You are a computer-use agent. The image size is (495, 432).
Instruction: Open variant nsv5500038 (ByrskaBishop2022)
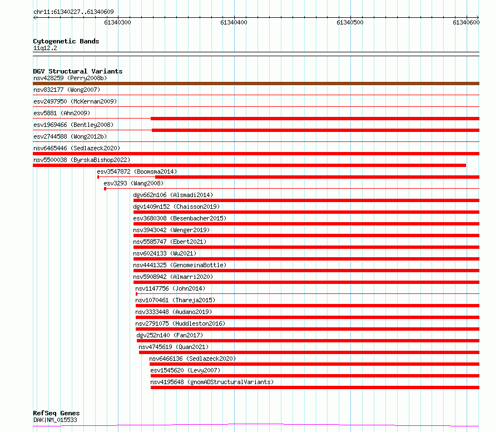tap(82, 160)
